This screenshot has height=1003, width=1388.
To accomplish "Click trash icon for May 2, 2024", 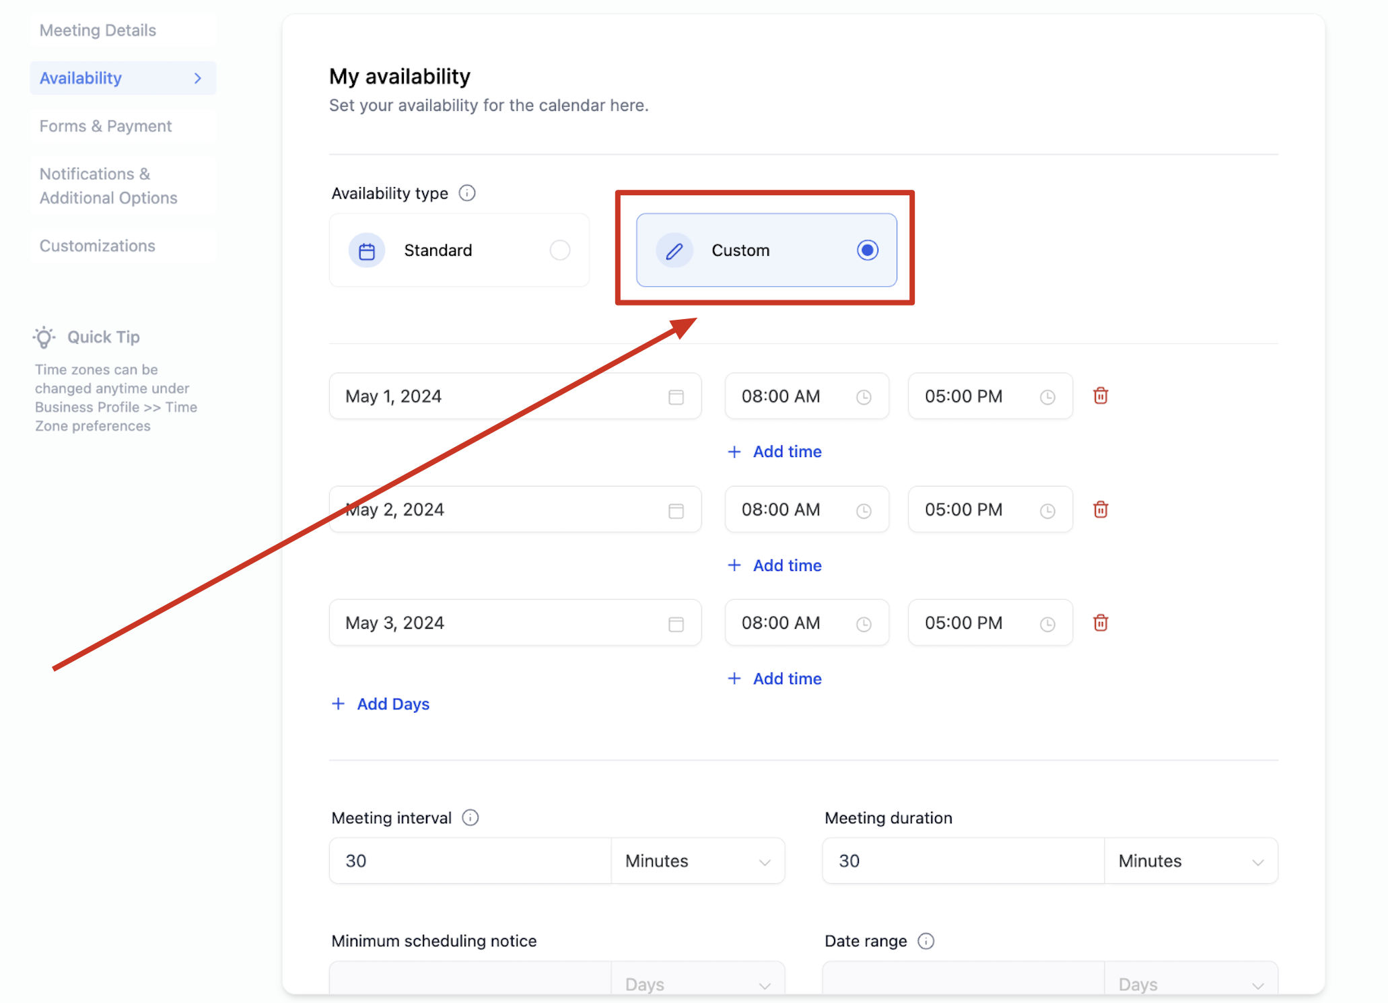I will click(1101, 510).
